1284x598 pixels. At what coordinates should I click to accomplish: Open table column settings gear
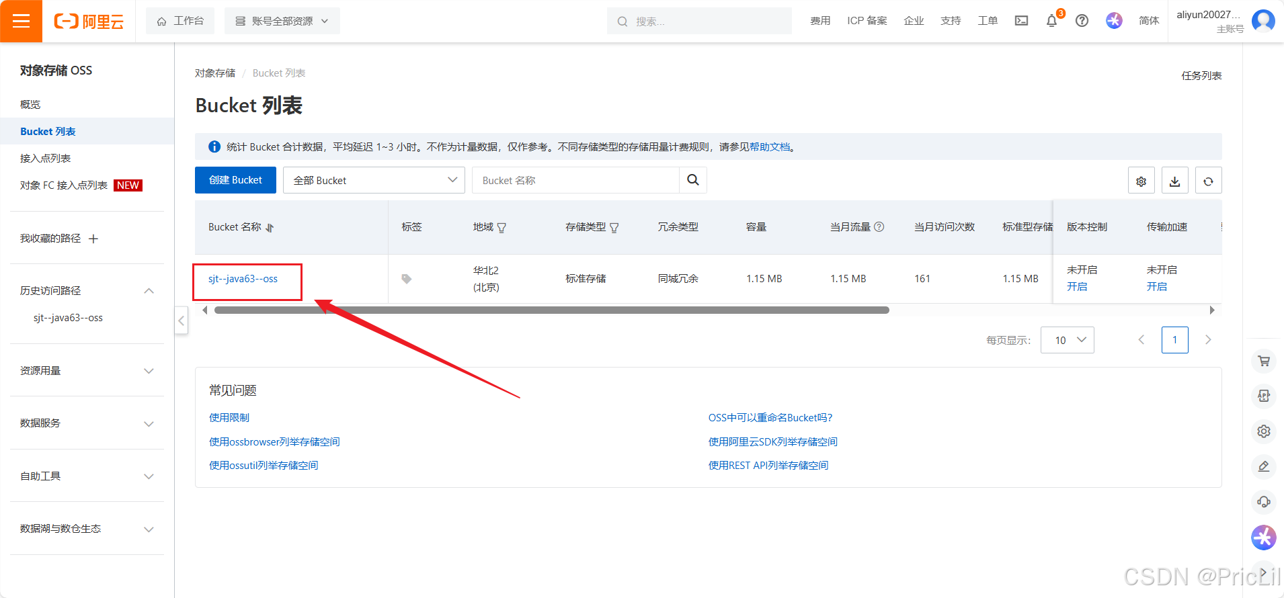click(x=1141, y=181)
